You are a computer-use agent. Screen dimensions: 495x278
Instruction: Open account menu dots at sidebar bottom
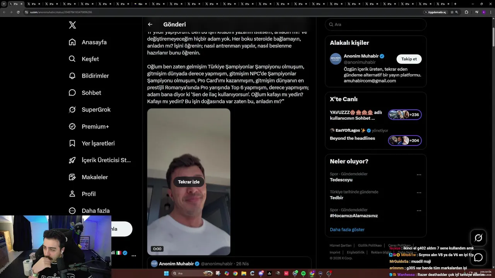[134, 256]
